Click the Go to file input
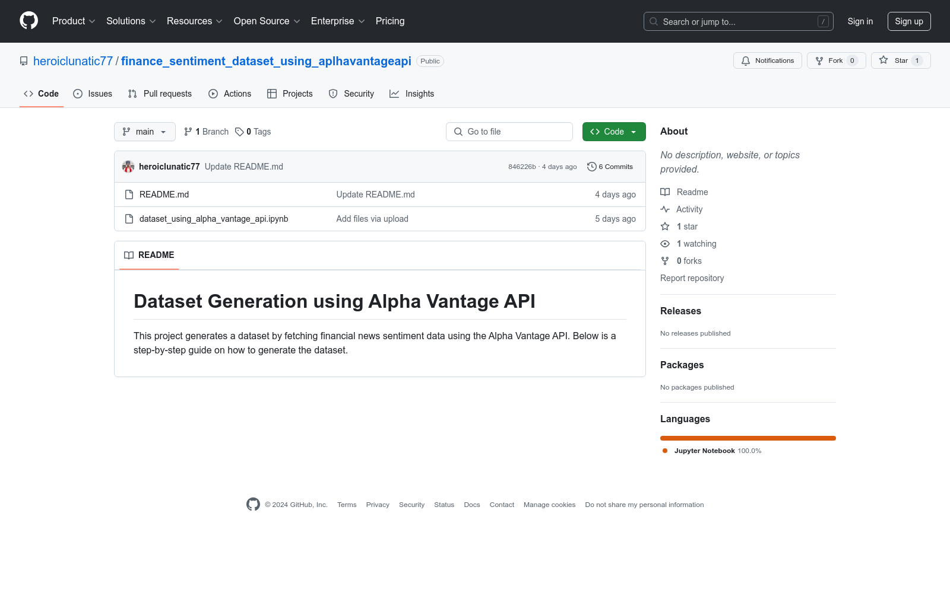Viewport: 950px width, 593px height. pos(509,132)
